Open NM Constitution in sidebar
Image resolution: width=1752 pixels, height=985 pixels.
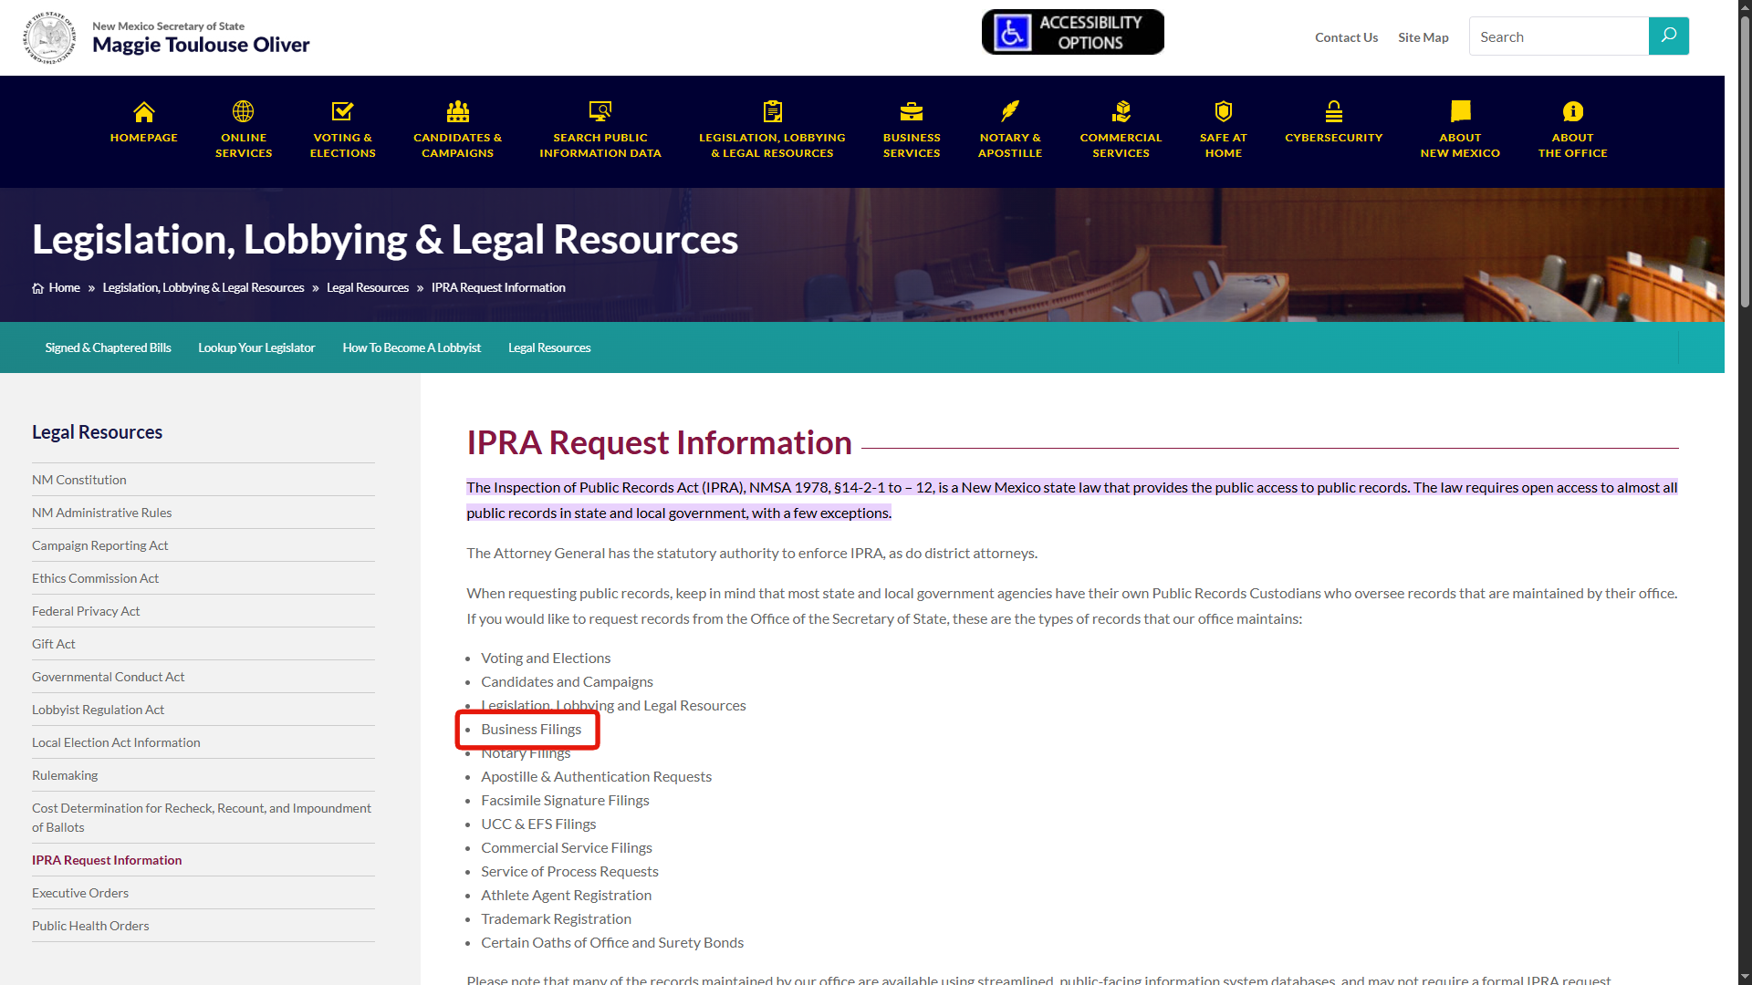tap(79, 479)
